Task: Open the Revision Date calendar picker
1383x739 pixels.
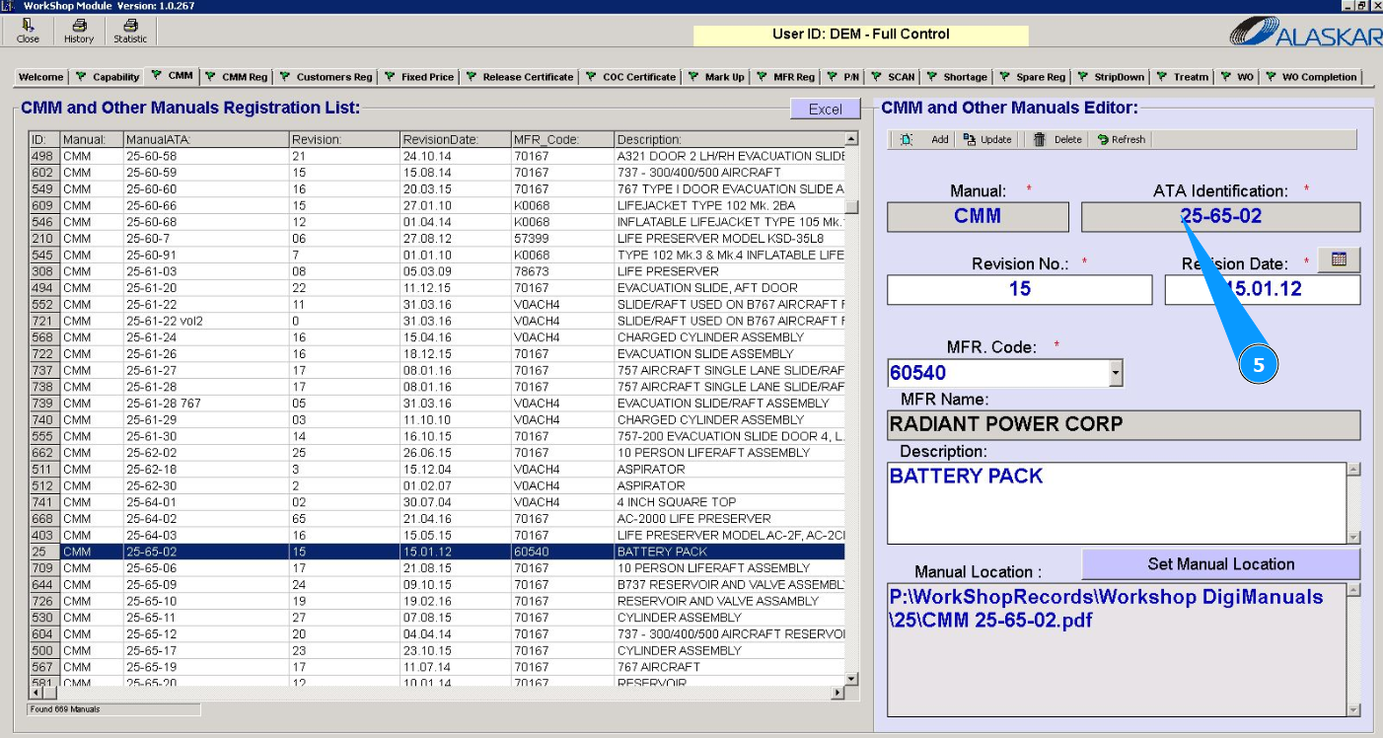Action: pos(1339,259)
